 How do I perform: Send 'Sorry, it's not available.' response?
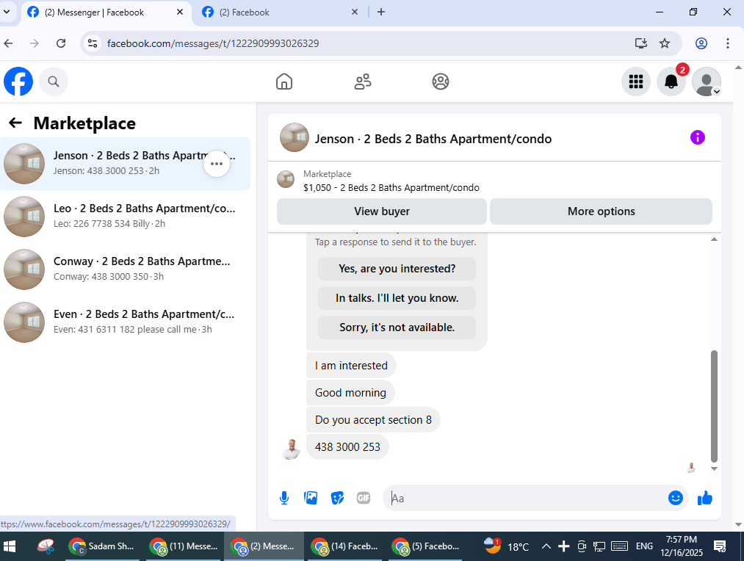point(397,327)
